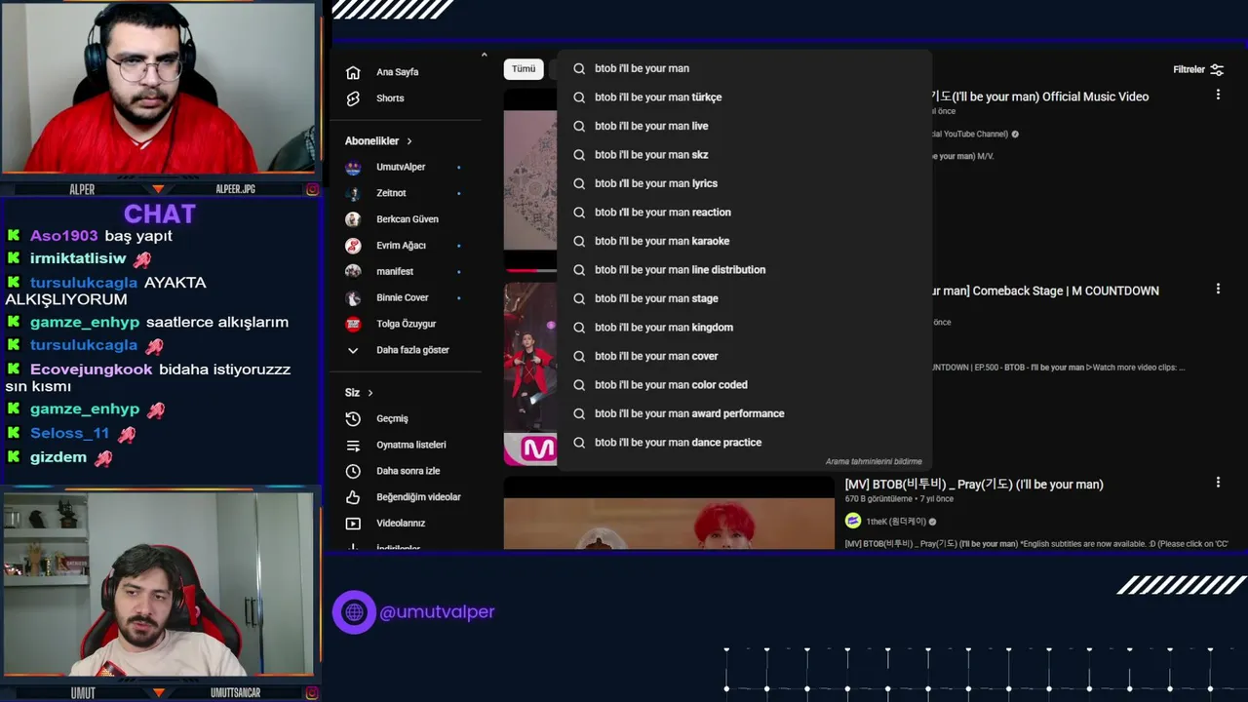This screenshot has height=702, width=1248.
Task: Open the three-dot menu for Pray(기도) MV result
Action: 1218,482
